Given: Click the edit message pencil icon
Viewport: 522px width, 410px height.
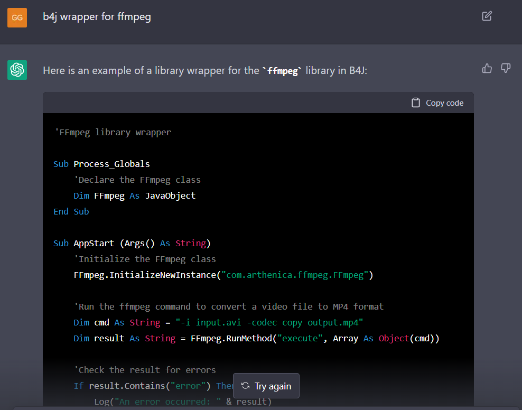Looking at the screenshot, I should 487,16.
